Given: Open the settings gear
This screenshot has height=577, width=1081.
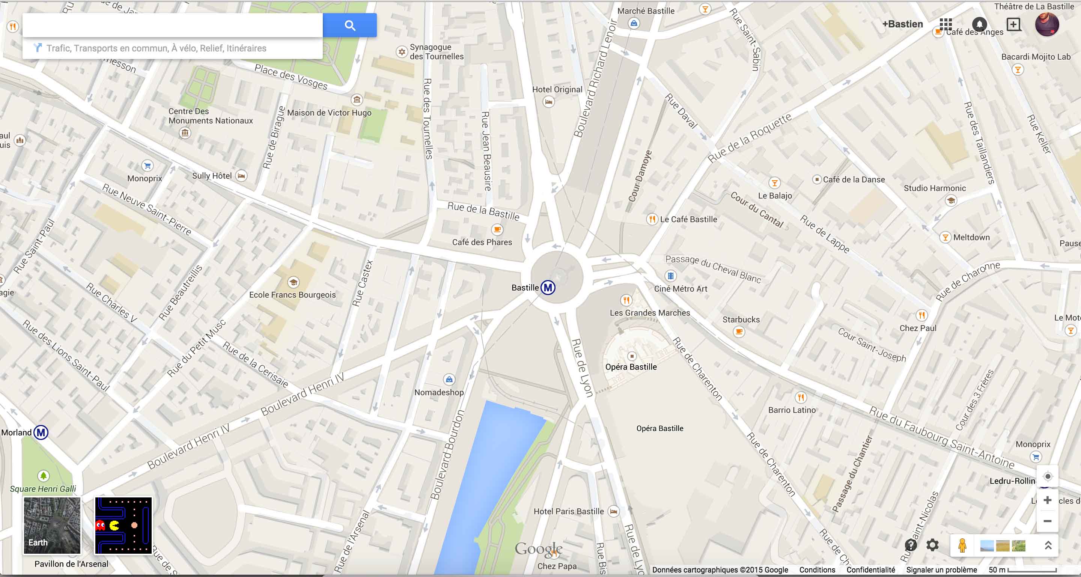Looking at the screenshot, I should click(x=932, y=545).
